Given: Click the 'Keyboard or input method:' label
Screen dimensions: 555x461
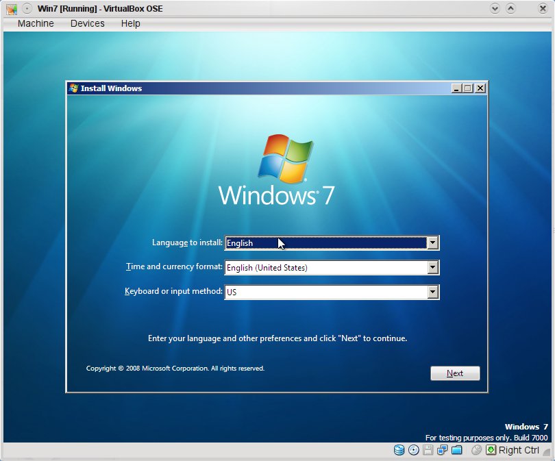Looking at the screenshot, I should click(173, 291).
